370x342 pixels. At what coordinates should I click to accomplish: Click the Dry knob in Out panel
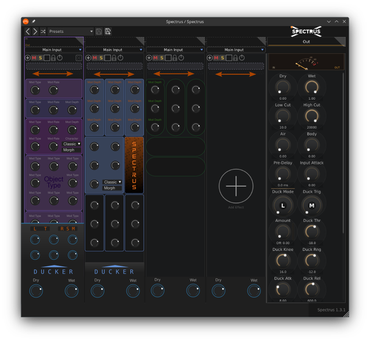(283, 87)
